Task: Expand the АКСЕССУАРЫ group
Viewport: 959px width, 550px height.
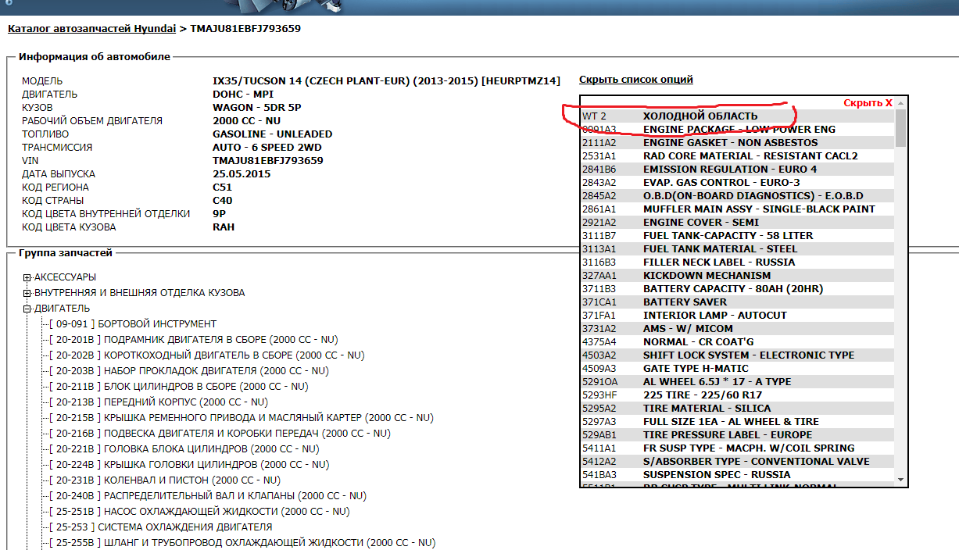Action: coord(27,277)
